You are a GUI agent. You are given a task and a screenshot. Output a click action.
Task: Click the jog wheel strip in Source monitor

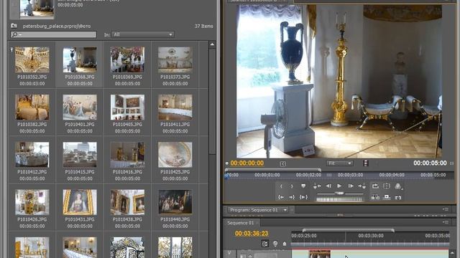339,199
